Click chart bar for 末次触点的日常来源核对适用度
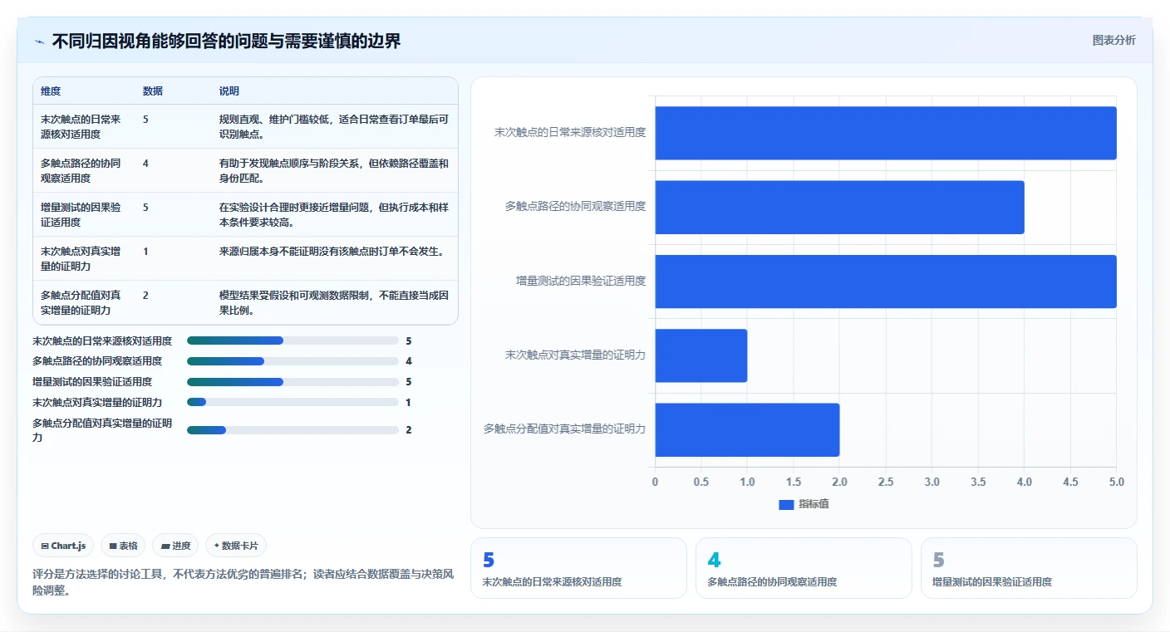This screenshot has width=1170, height=632. coord(886,133)
